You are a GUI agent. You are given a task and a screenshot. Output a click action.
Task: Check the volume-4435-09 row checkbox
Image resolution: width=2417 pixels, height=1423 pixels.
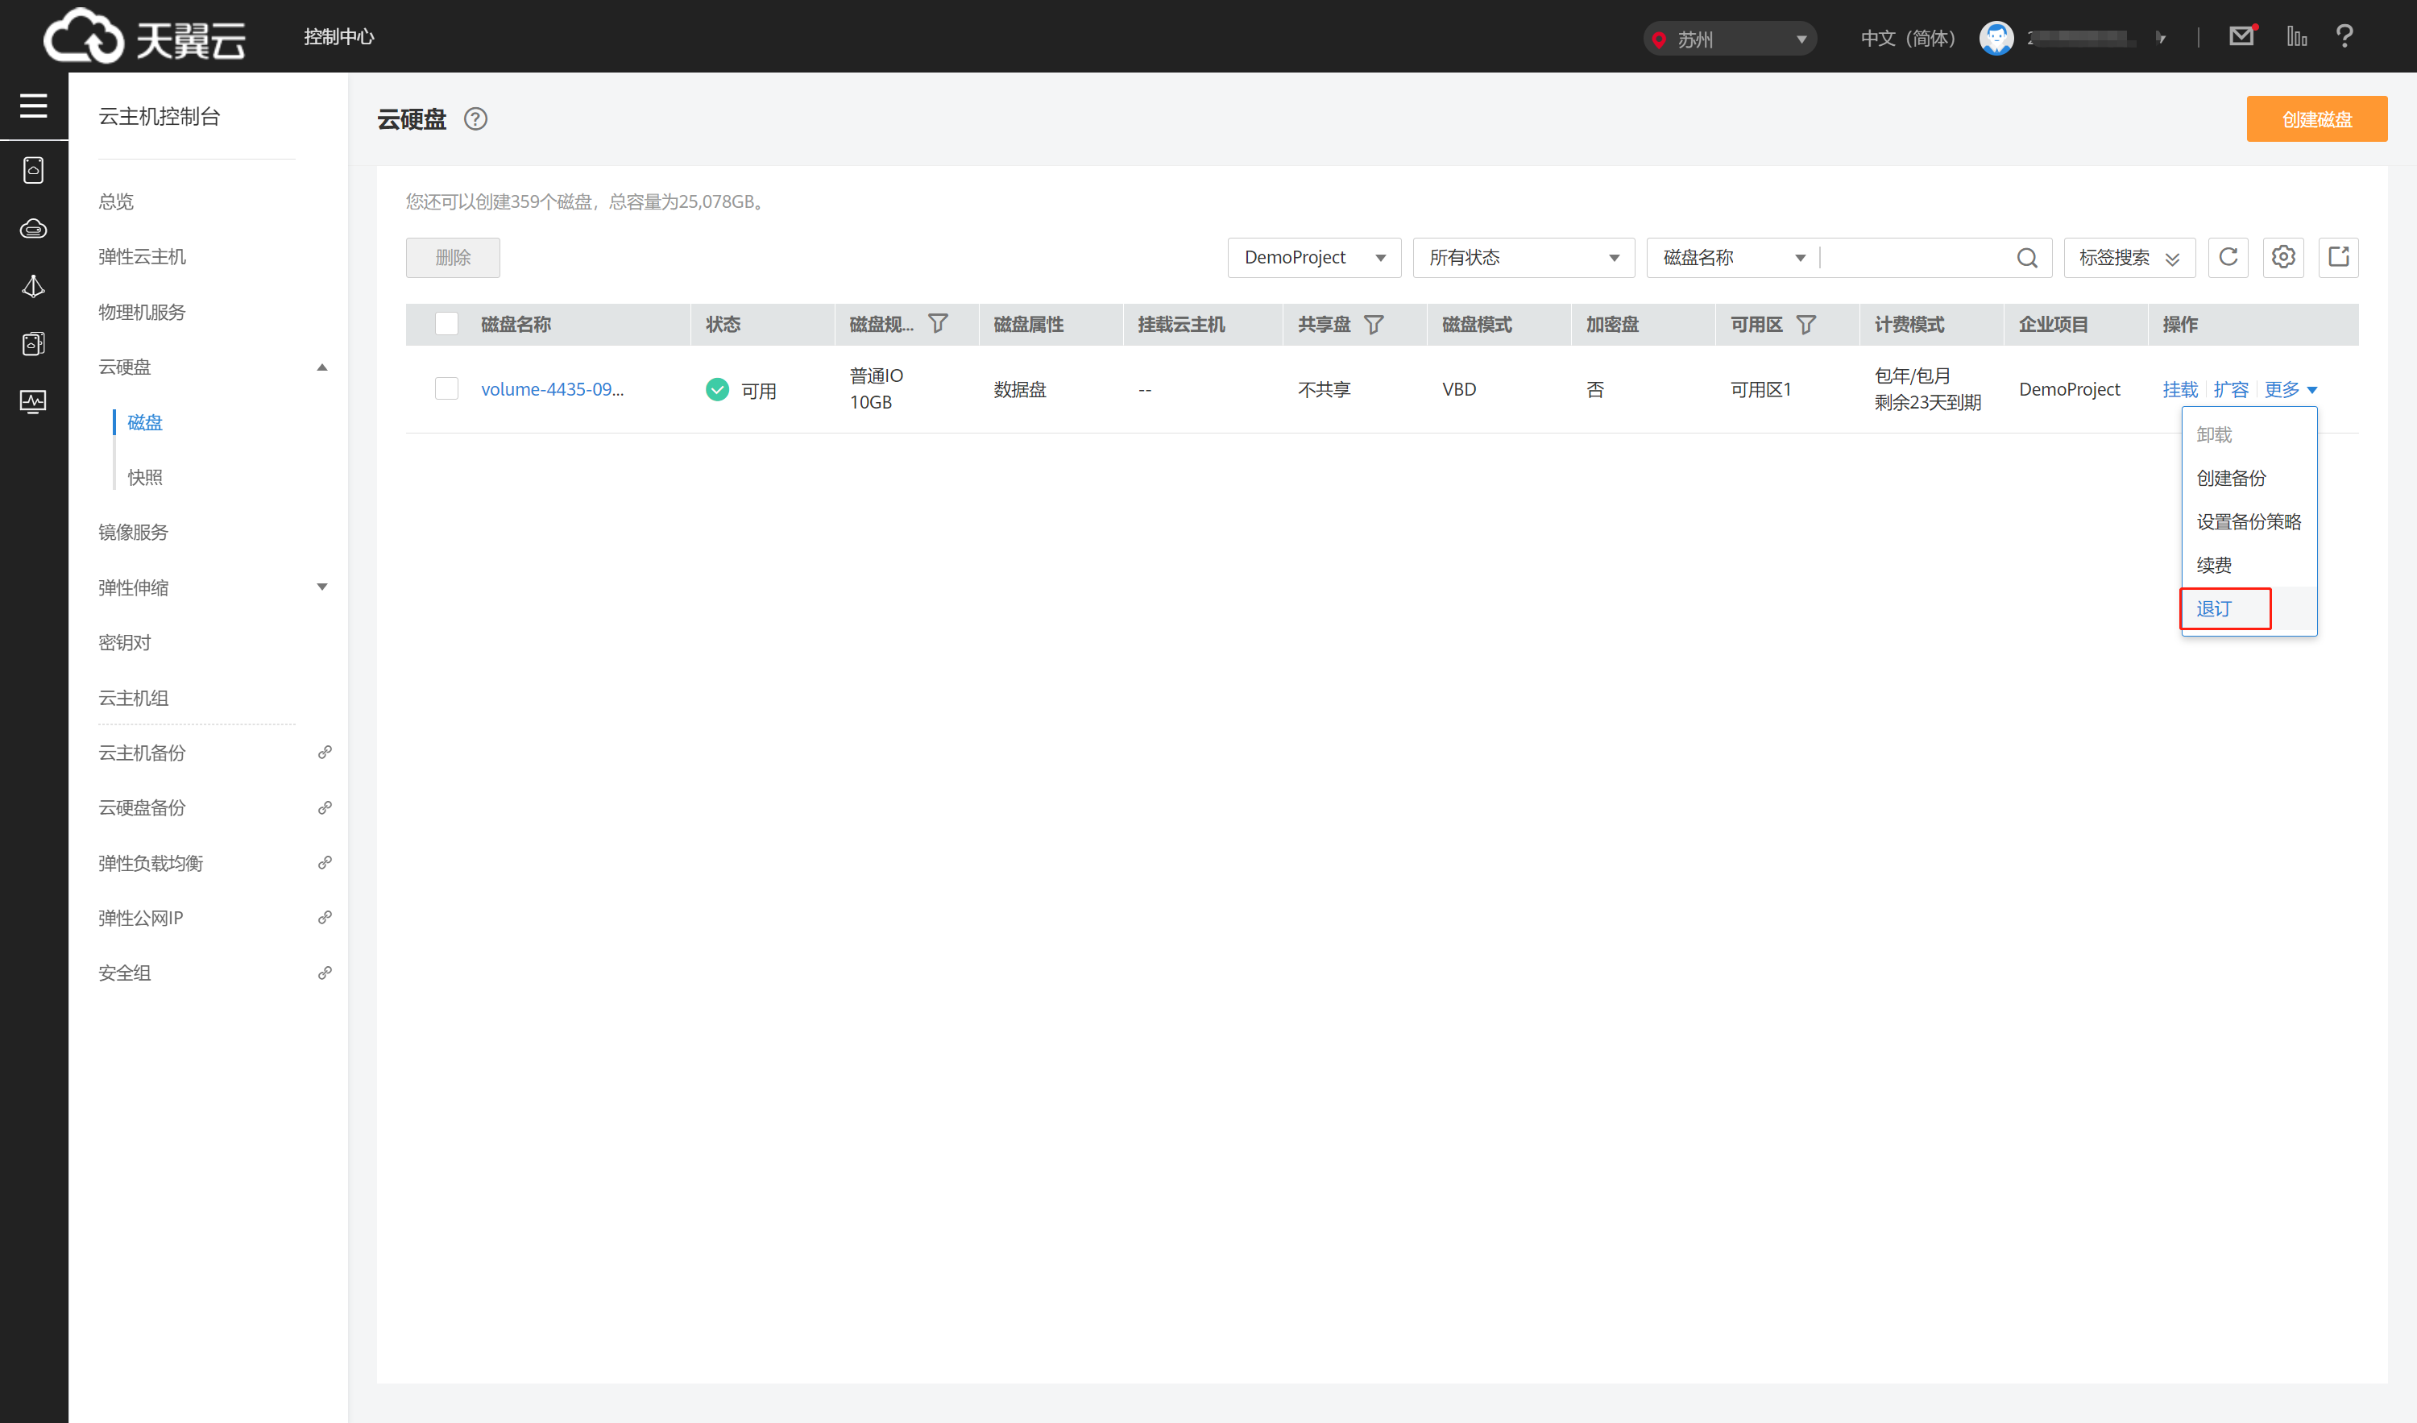[x=446, y=388]
